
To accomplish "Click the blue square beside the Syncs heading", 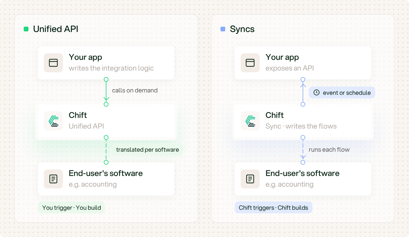I will coord(223,29).
